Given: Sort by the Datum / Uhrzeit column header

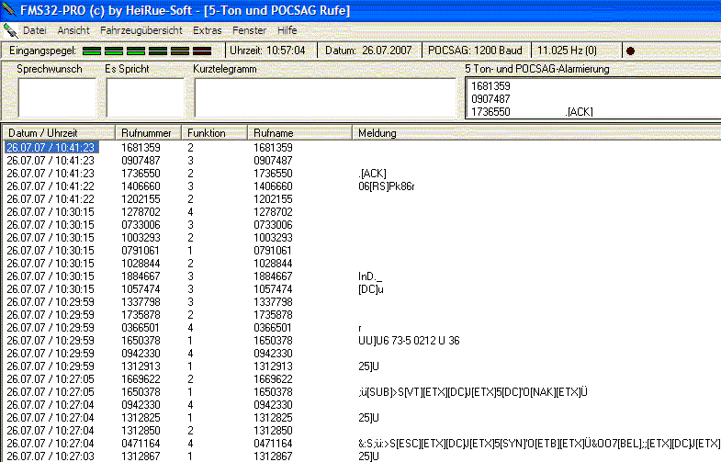Looking at the screenshot, I should (59, 133).
